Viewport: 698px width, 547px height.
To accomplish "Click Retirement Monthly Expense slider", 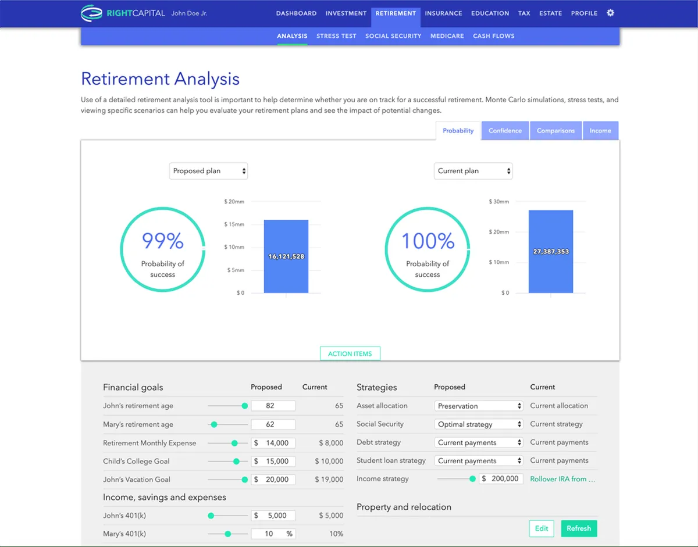I will point(227,443).
